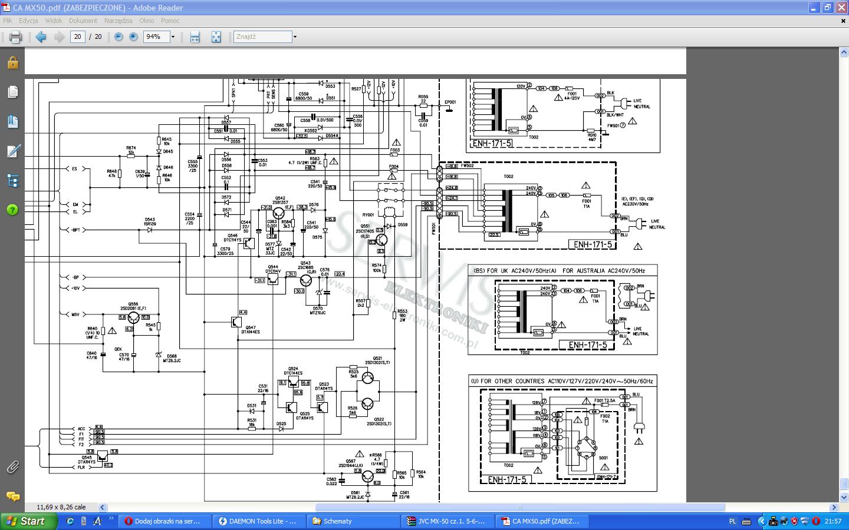This screenshot has height=530, width=849.
Task: Click the grayed next page arrow
Action: coord(60,37)
